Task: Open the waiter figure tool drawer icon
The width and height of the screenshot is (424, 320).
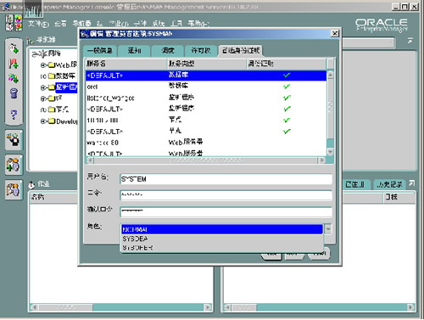Action: [14, 140]
